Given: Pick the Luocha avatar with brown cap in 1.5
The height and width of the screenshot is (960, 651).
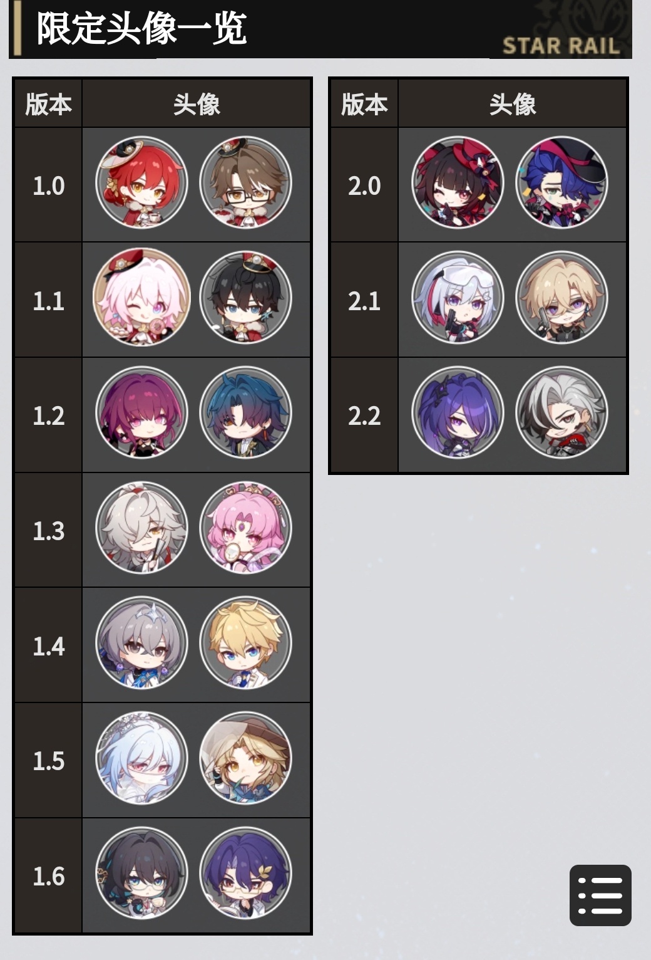Looking at the screenshot, I should point(246,759).
